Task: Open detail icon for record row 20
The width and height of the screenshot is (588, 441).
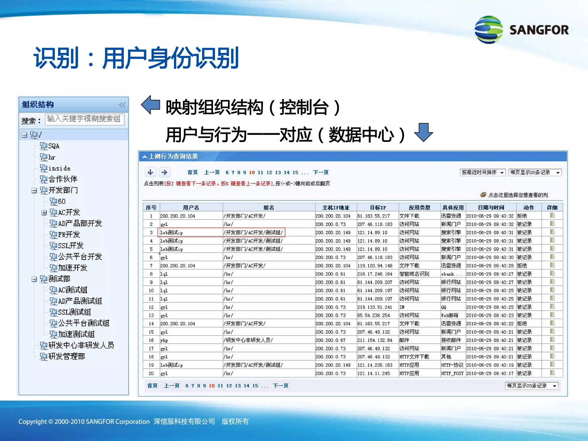Action: (552, 373)
